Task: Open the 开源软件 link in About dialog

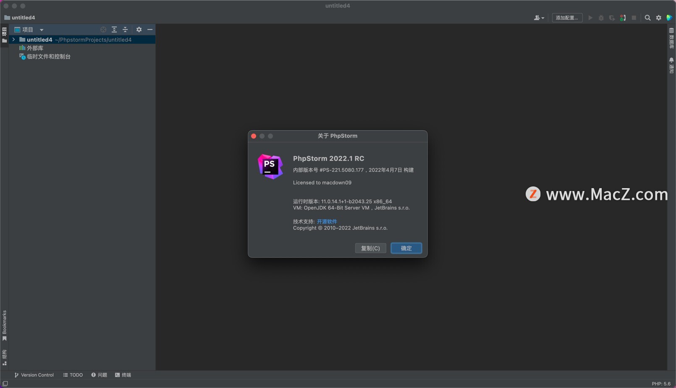Action: (327, 222)
